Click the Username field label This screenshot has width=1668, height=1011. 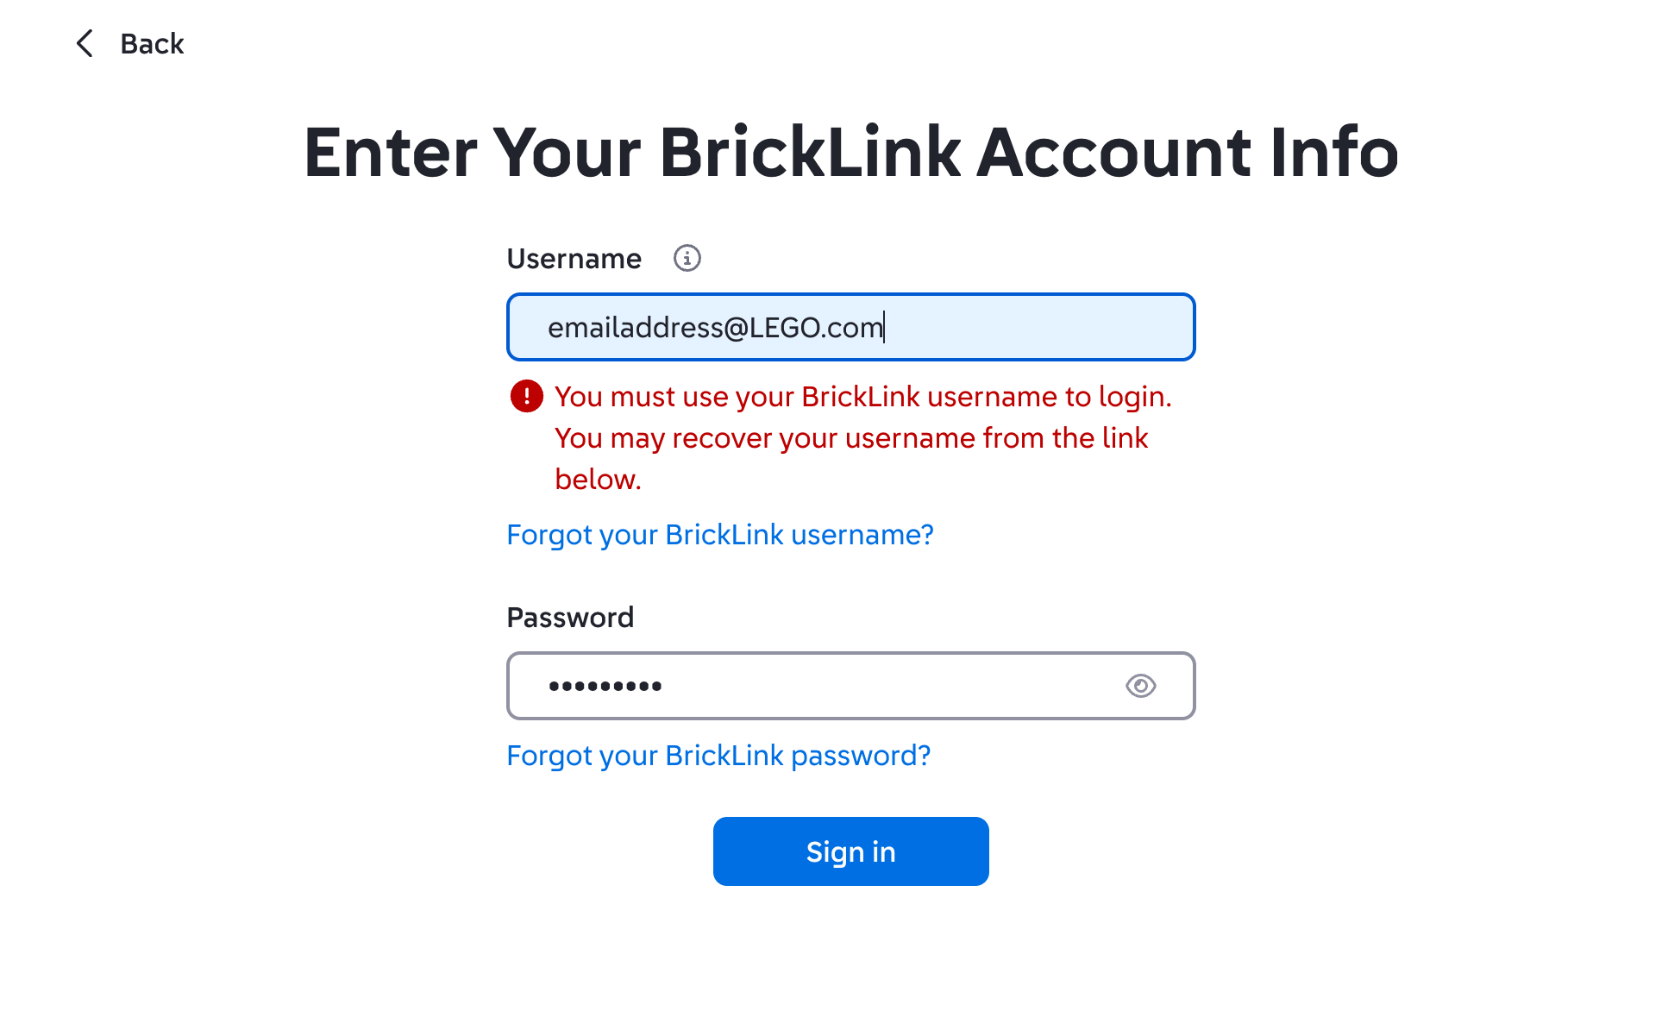click(574, 259)
